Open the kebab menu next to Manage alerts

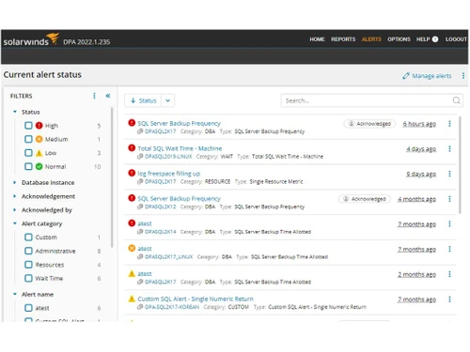[x=463, y=76]
